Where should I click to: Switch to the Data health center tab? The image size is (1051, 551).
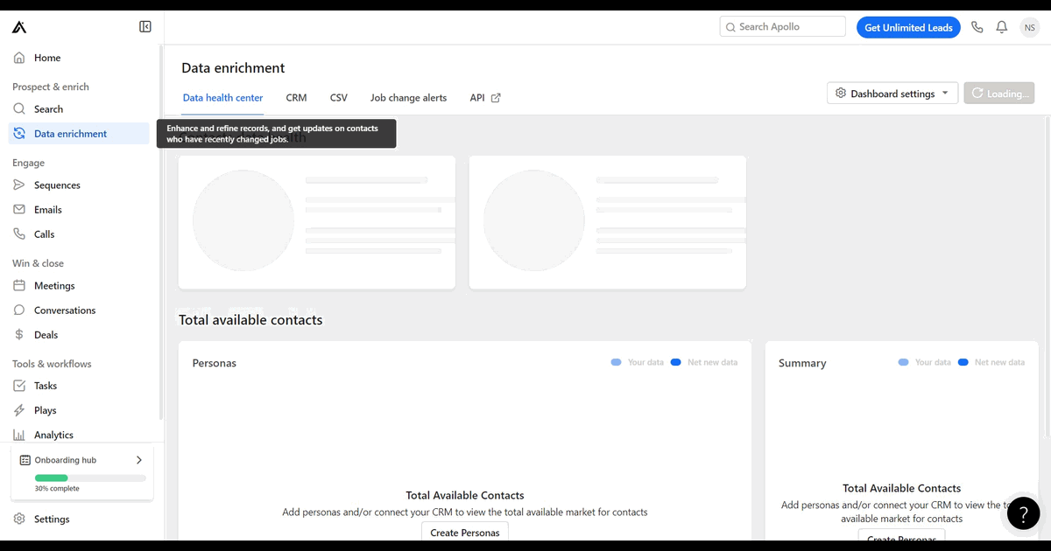tap(222, 98)
